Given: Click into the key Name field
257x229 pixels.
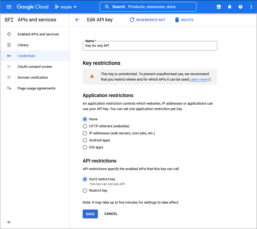Looking at the screenshot, I should 150,46.
